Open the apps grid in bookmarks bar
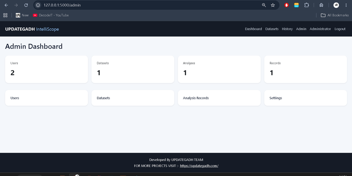 (x=5, y=15)
